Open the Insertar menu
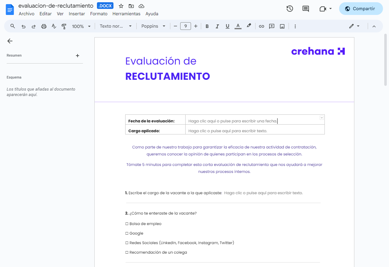Viewport: 389px width, 267px height. [77, 14]
